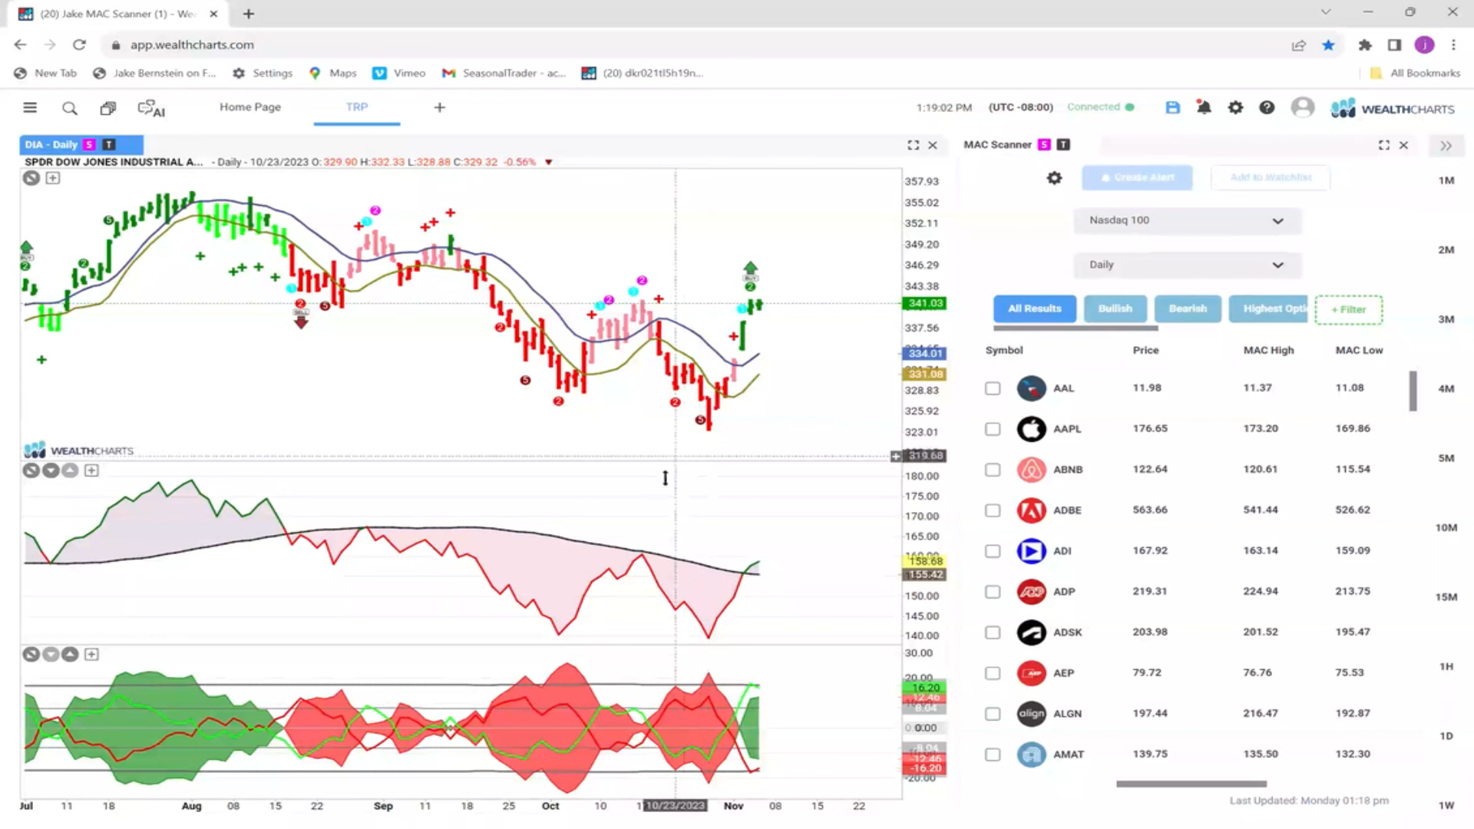Add indicator to the bottom pane
Image resolution: width=1474 pixels, height=829 pixels.
[x=91, y=655]
